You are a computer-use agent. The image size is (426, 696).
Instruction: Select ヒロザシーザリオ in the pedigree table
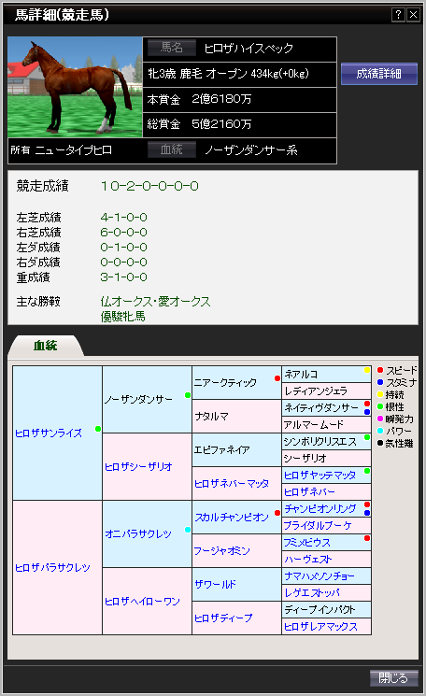point(138,466)
